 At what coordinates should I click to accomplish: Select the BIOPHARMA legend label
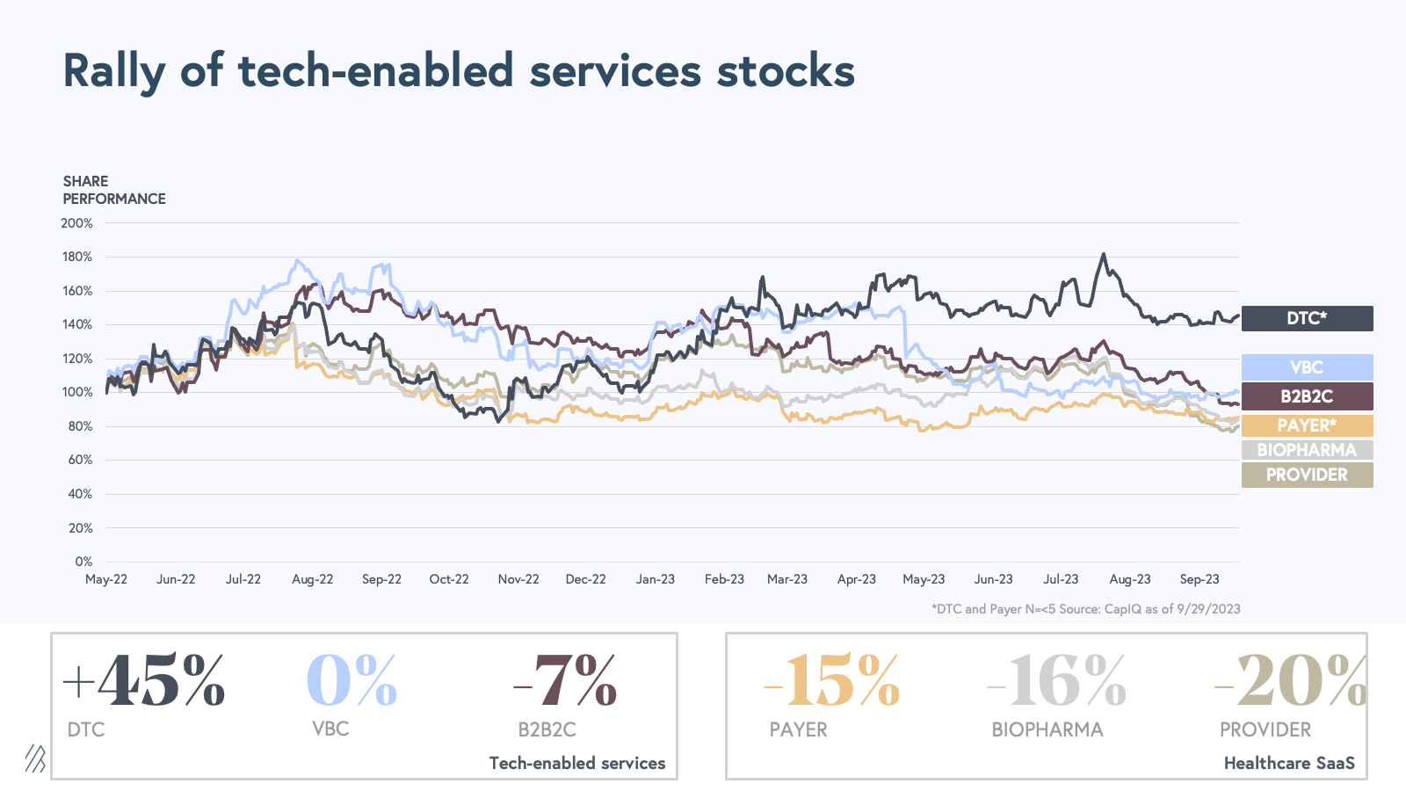tap(1307, 450)
